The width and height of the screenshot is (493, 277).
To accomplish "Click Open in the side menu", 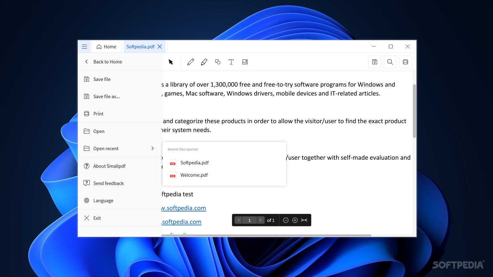I will coord(120,131).
